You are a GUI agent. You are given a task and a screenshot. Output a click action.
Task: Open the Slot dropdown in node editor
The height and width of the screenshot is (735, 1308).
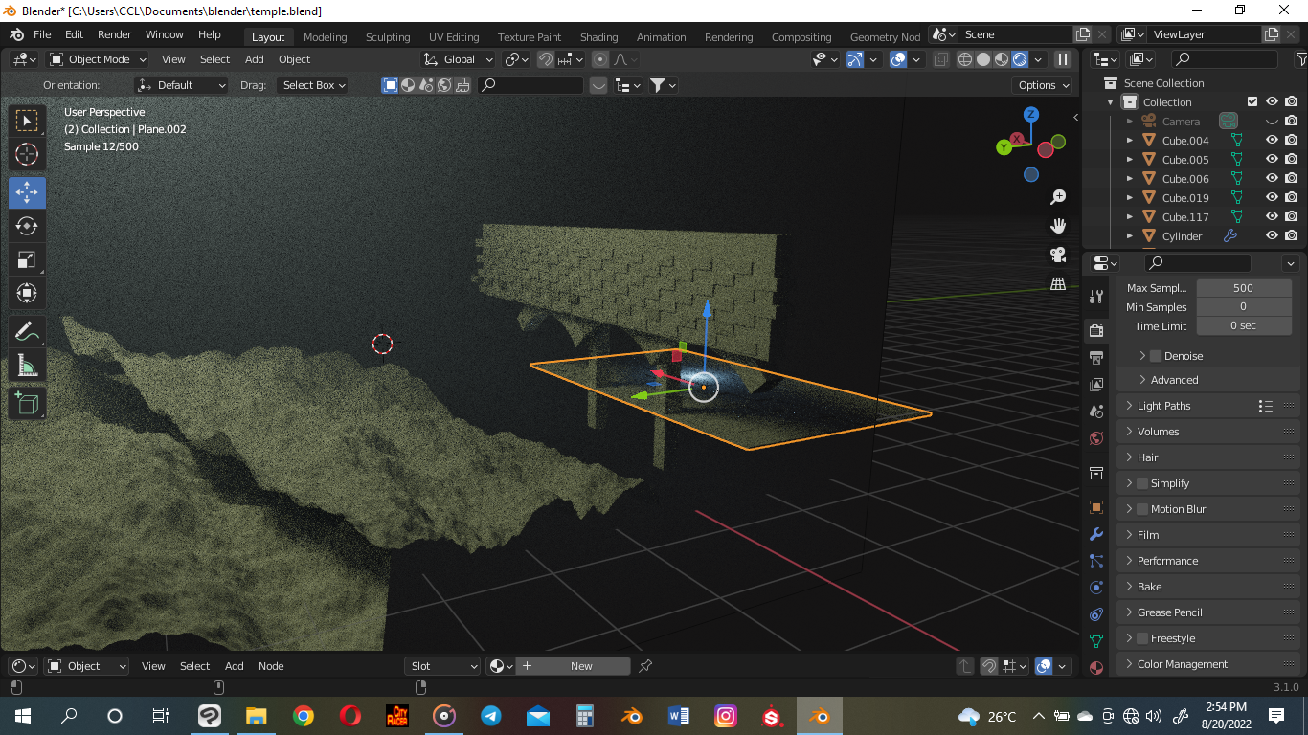443,666
